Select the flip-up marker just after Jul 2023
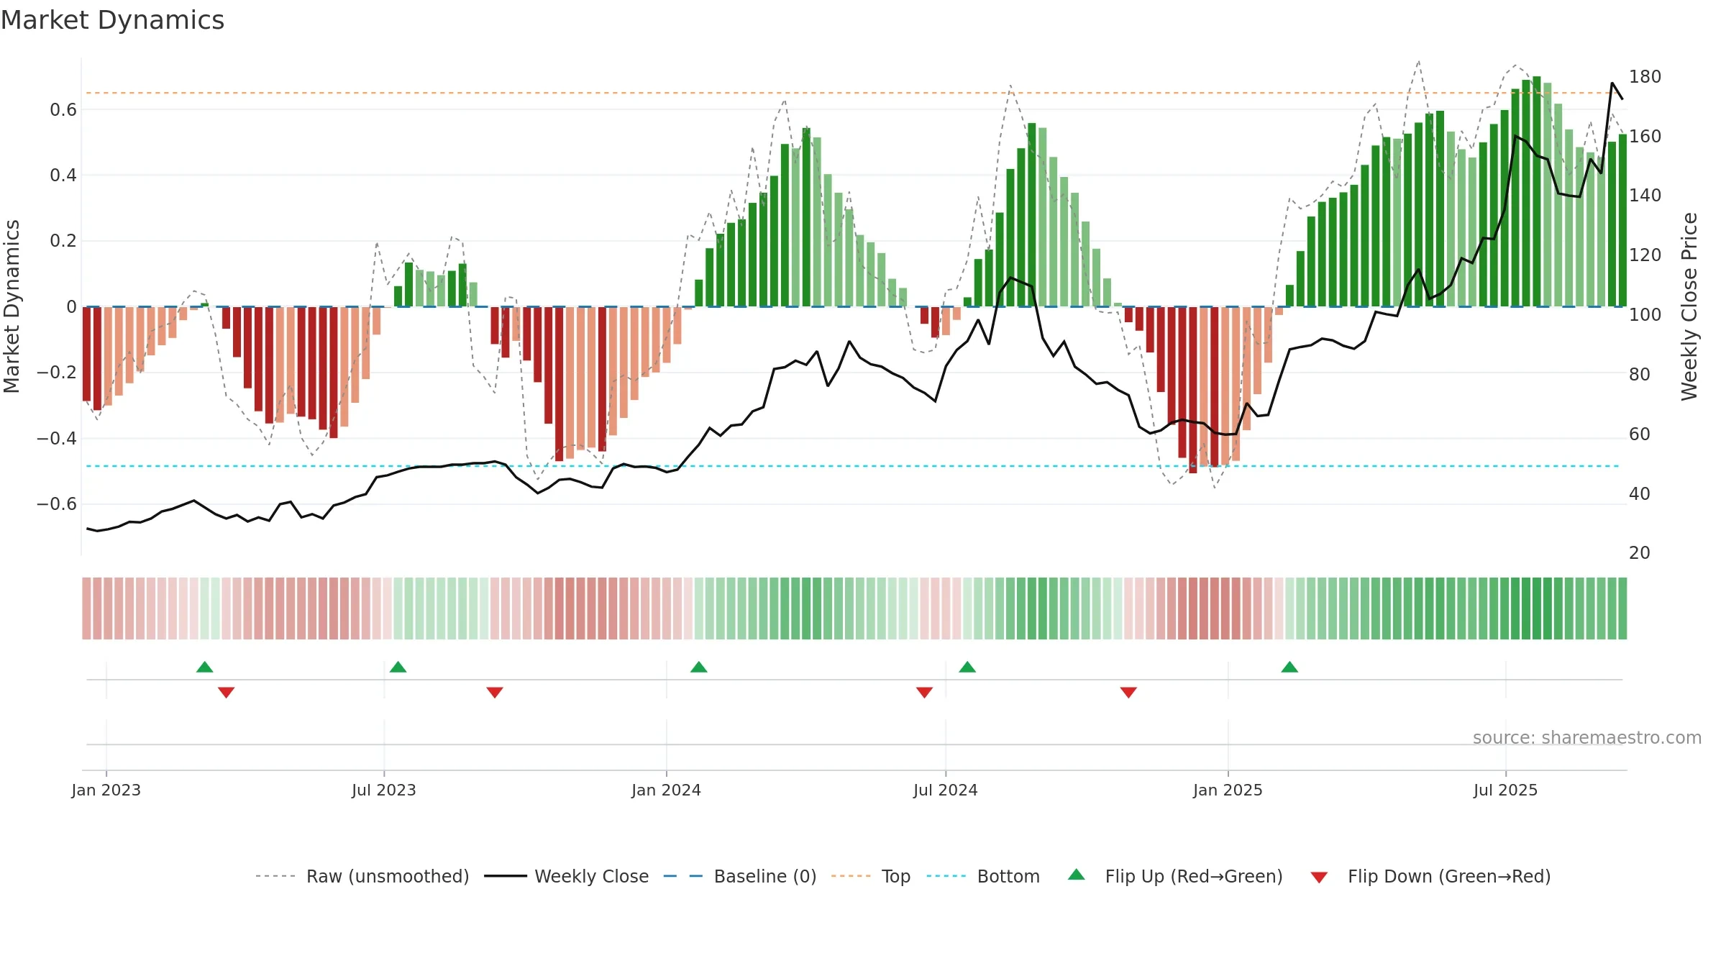The image size is (1726, 971). pos(398,667)
